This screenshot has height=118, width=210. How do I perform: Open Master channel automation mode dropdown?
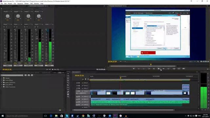tap(49, 25)
